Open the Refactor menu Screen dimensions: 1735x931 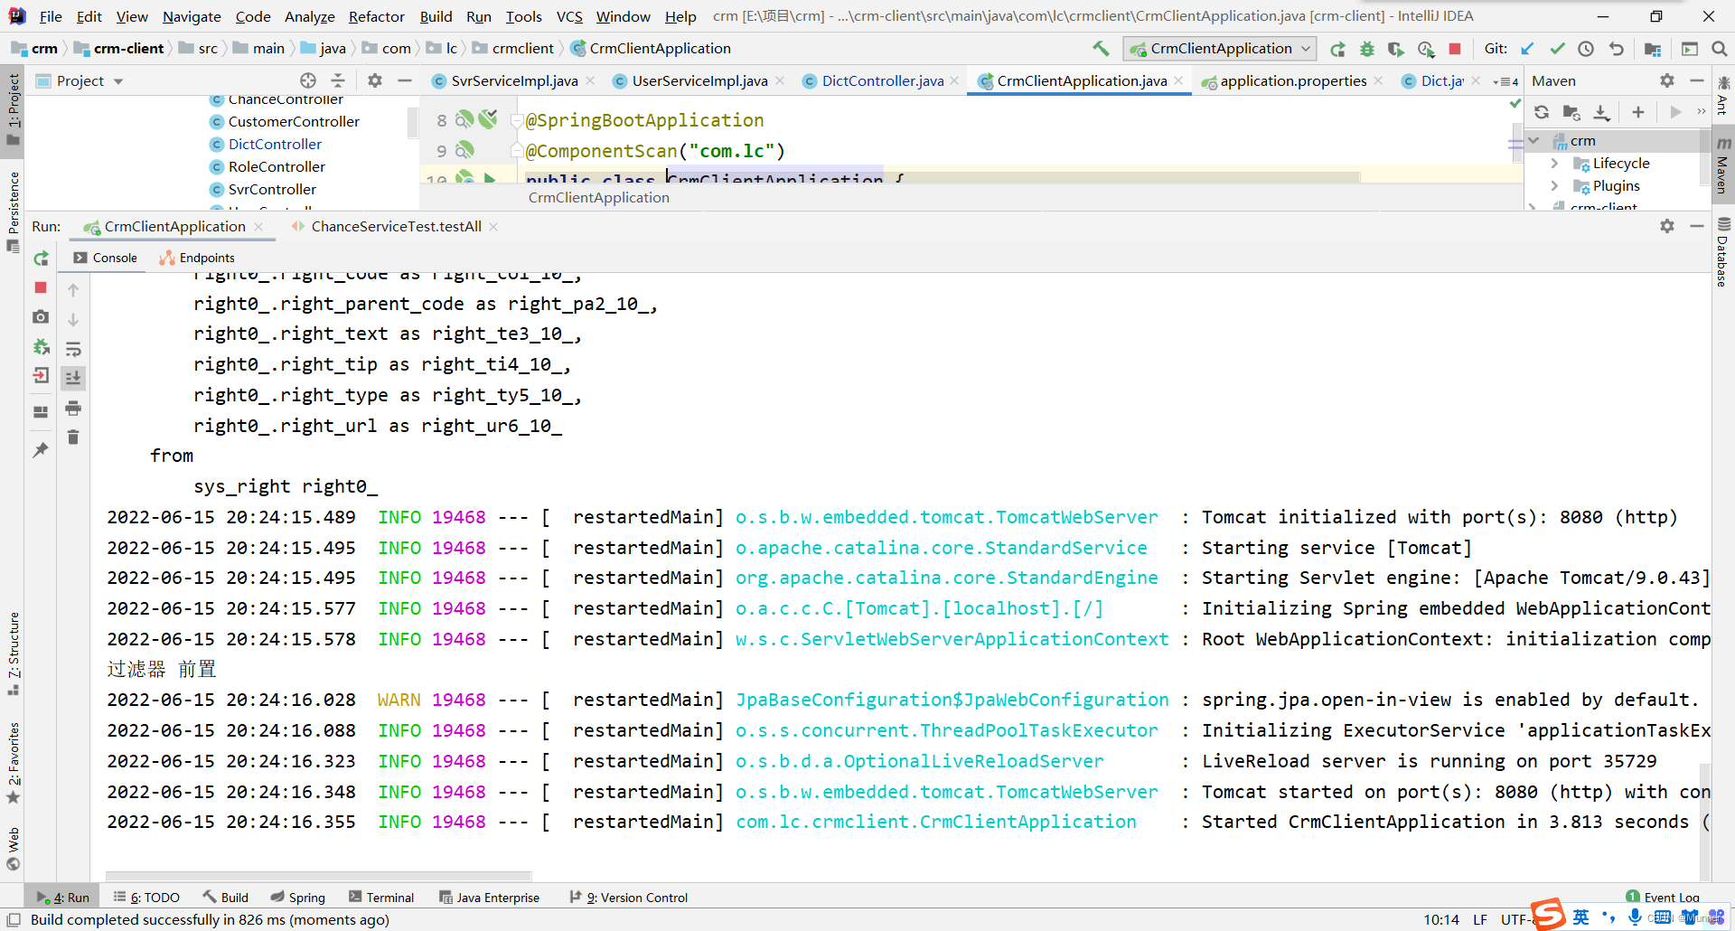[376, 16]
